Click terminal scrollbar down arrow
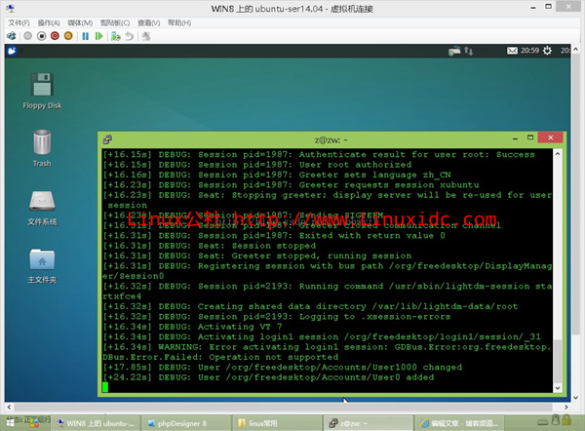 point(558,388)
